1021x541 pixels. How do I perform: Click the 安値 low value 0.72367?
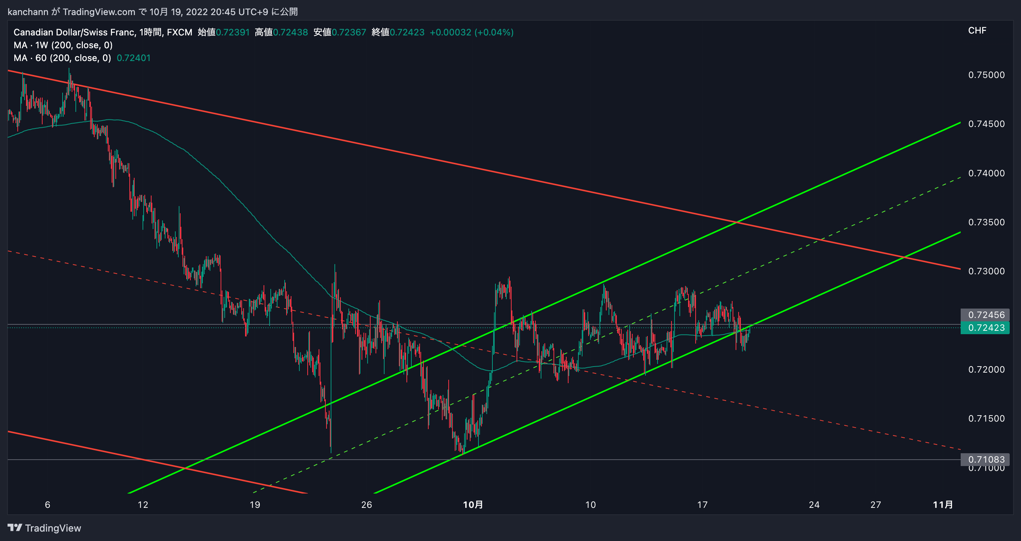tap(349, 32)
